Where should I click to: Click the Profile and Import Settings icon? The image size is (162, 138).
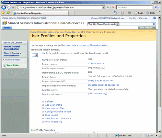click(x=35, y=55)
